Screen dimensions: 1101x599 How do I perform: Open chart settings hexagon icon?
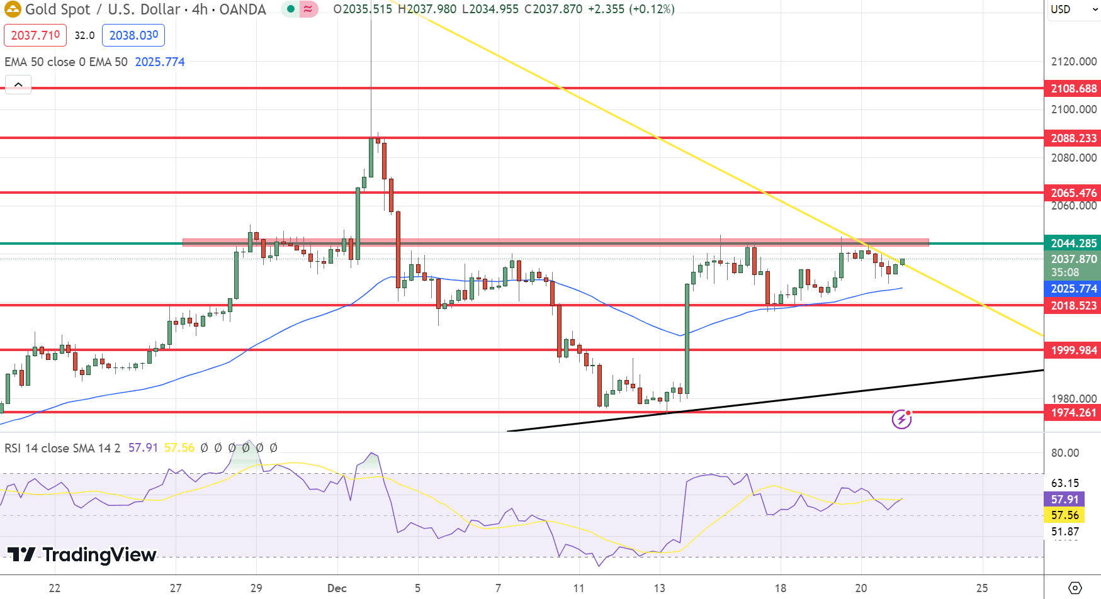(1075, 588)
